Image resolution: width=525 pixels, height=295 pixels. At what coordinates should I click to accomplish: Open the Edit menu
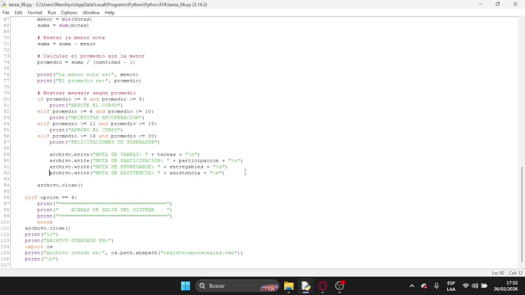[18, 13]
